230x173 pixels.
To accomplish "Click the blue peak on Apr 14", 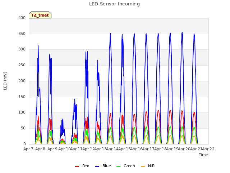I will point(110,34).
